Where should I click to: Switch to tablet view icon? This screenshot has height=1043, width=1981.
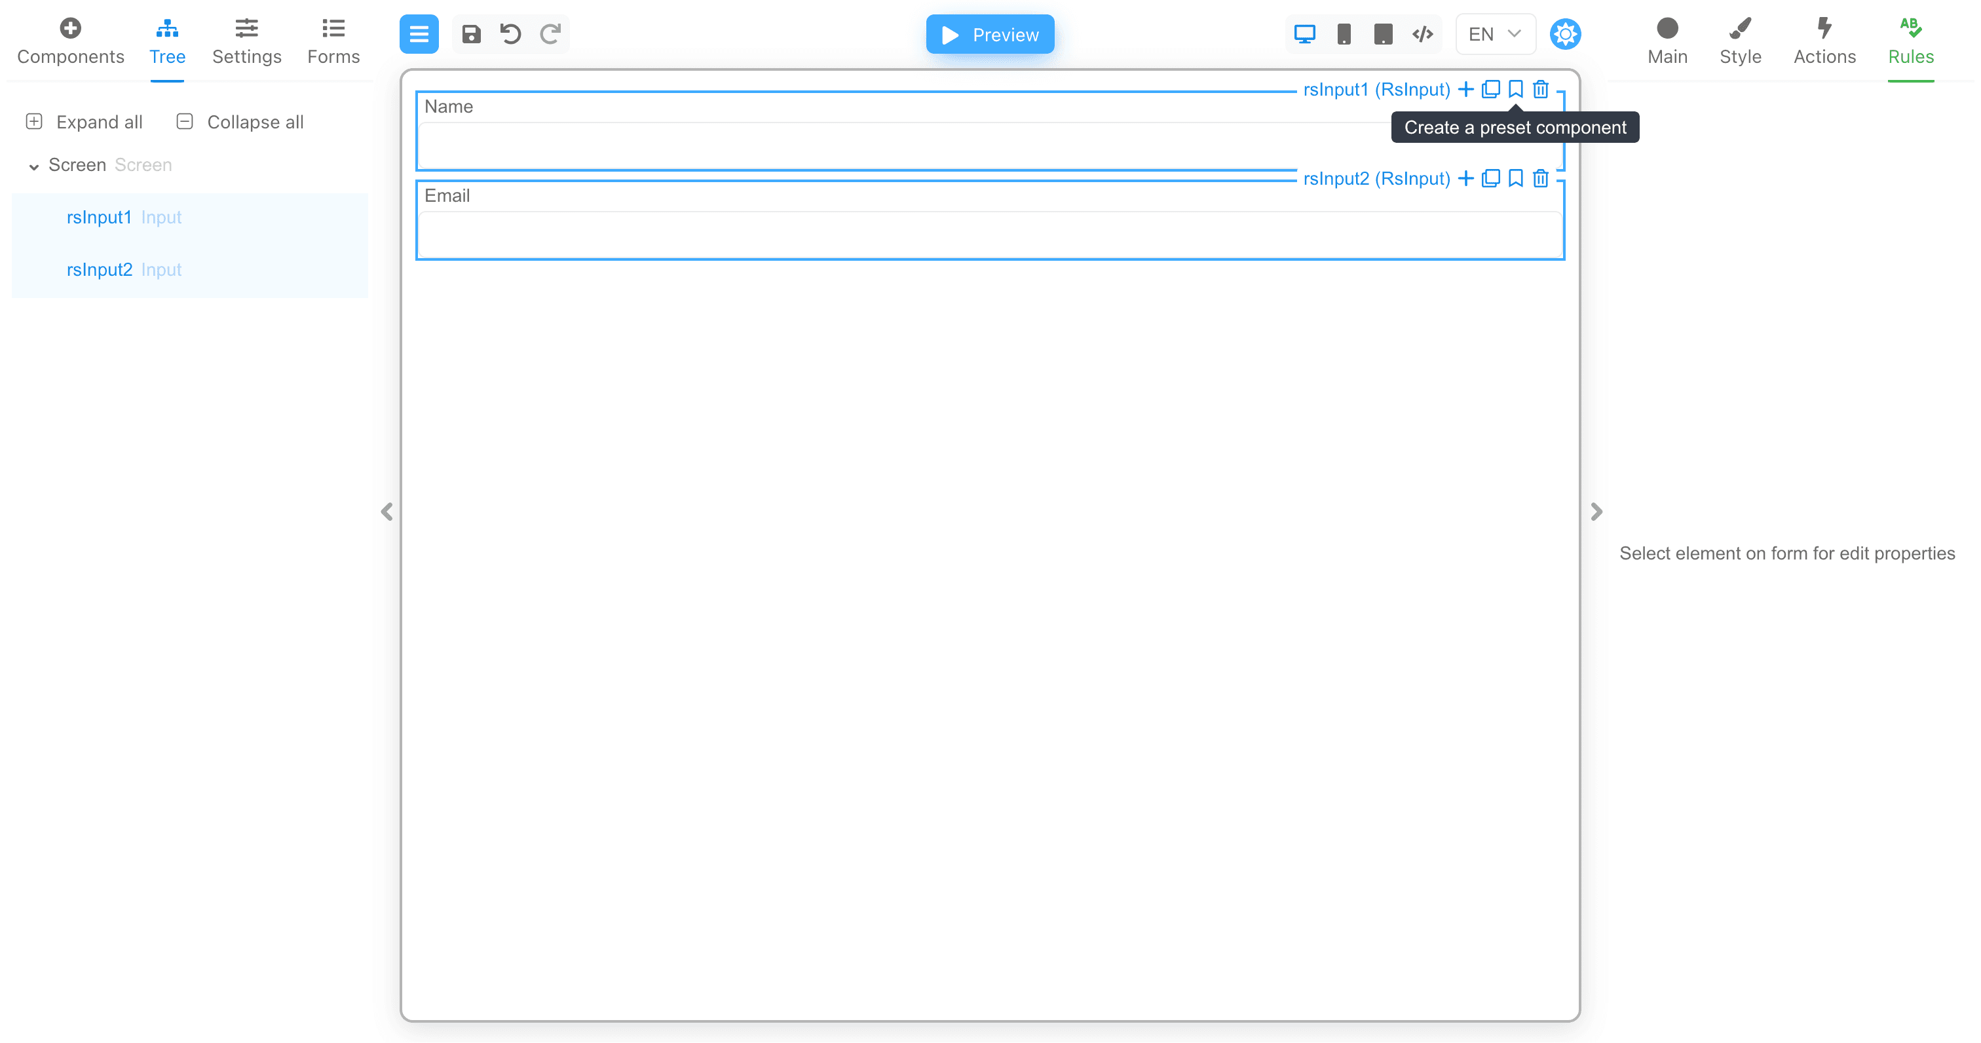[x=1383, y=34]
